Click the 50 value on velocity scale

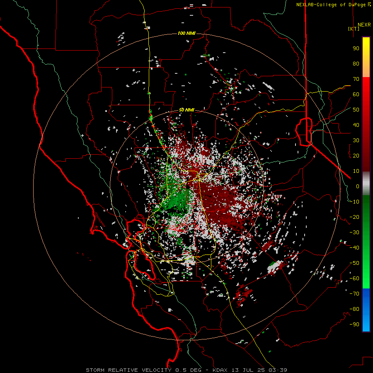pos(356,110)
